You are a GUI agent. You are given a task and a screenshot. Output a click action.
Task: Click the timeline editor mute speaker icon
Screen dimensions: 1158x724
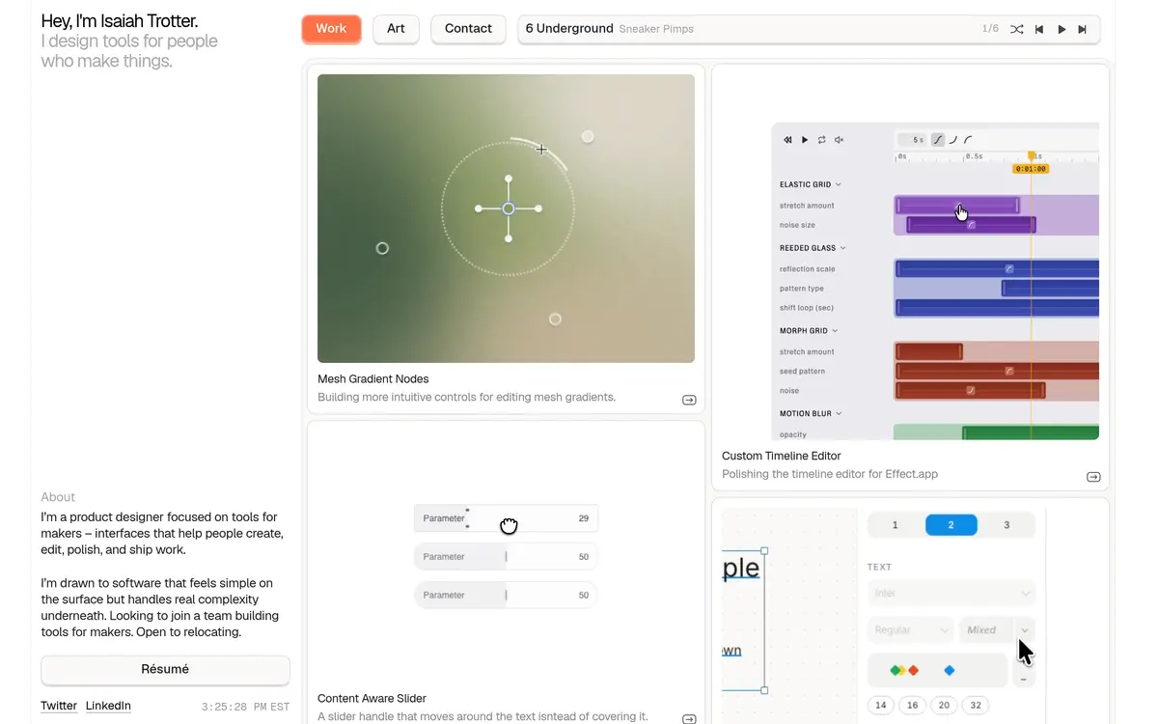(840, 140)
